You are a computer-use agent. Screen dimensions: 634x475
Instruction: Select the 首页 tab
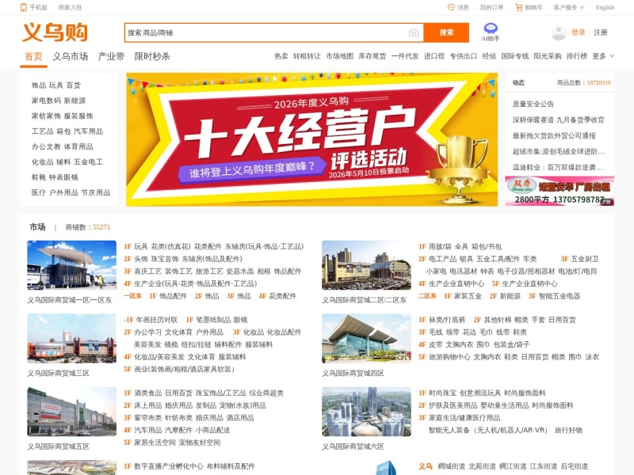(33, 56)
